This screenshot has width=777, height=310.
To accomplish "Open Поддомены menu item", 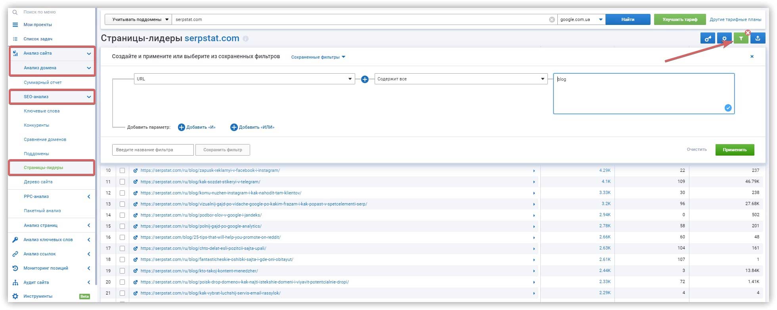I will 36,154.
